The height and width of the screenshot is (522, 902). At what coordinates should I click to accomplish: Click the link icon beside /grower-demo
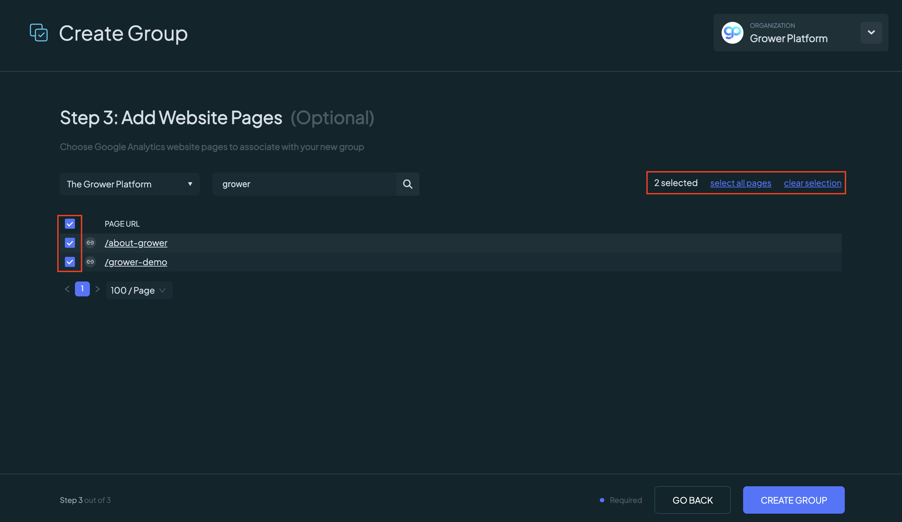click(90, 262)
